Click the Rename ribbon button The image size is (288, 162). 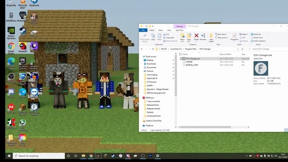coord(203,37)
